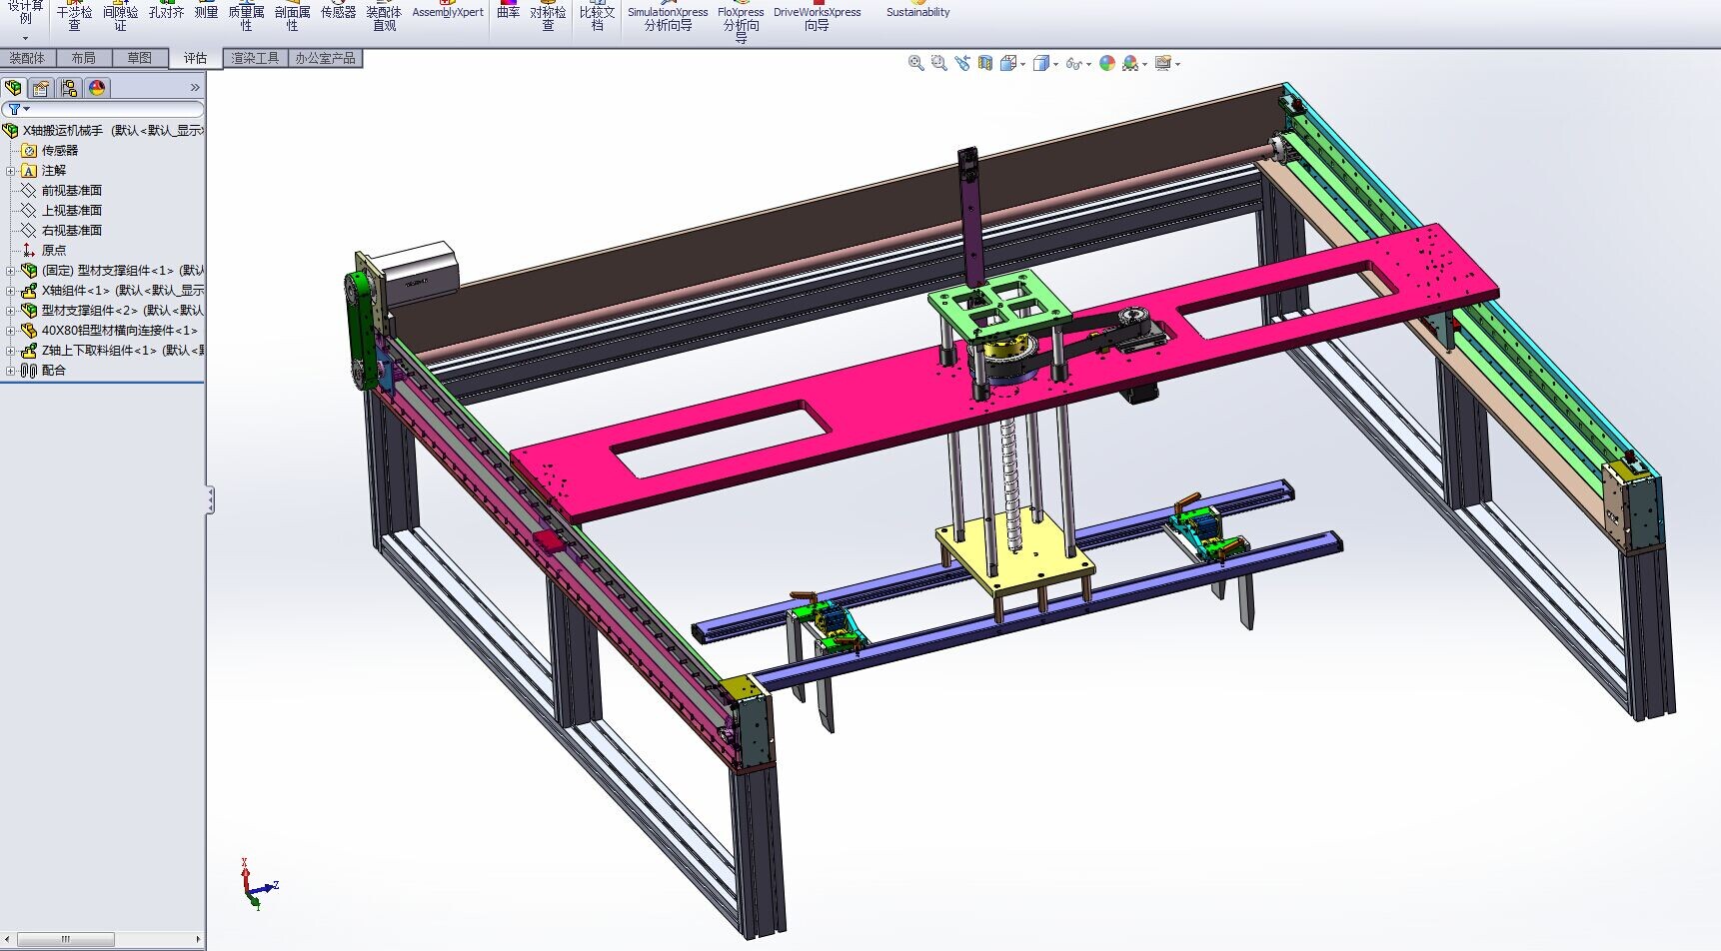This screenshot has width=1721, height=951.
Task: Select the Zoom to Area magnifier tool
Action: point(938,63)
